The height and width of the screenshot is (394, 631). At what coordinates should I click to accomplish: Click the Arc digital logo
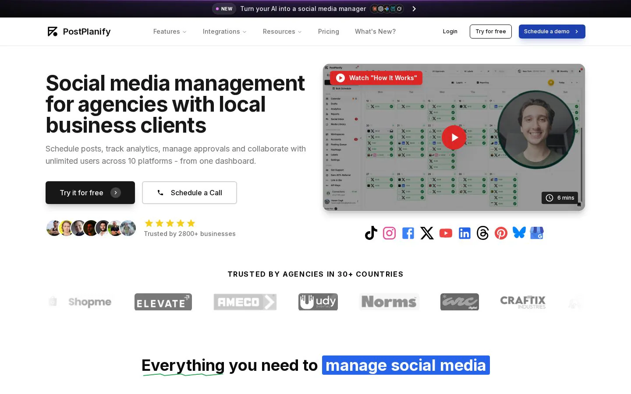click(460, 302)
